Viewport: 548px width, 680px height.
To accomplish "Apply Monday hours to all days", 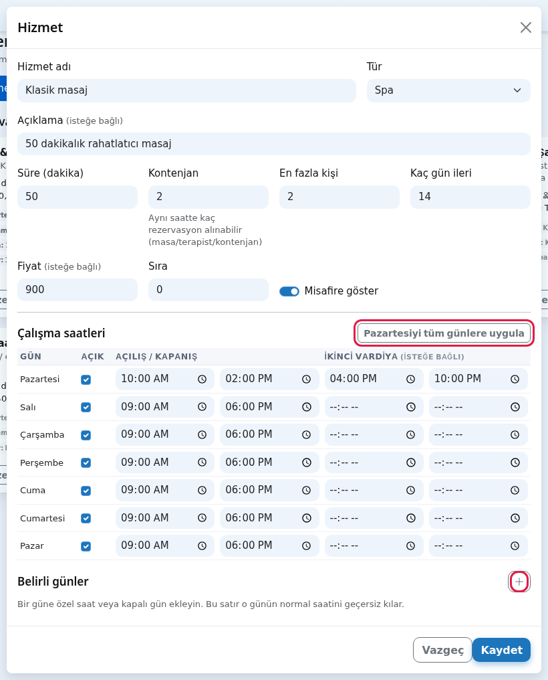I will (x=444, y=333).
